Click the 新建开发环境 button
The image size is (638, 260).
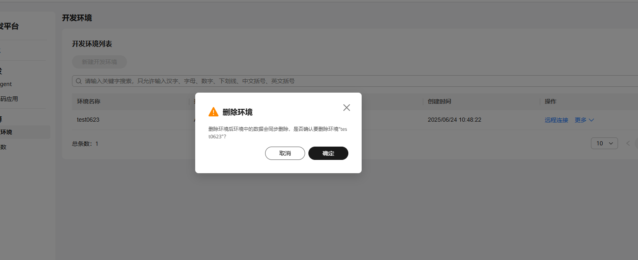(99, 62)
